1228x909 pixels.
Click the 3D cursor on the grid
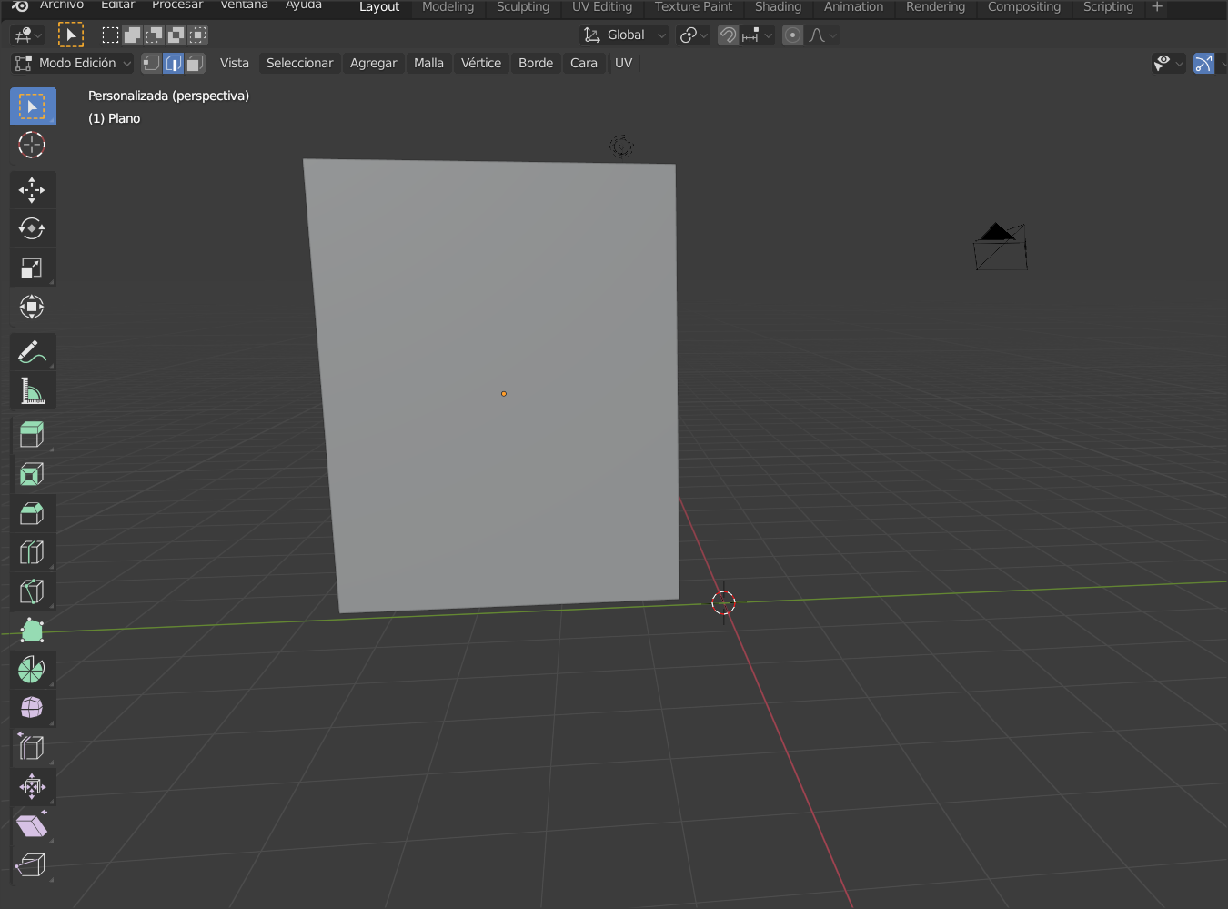[x=723, y=602]
